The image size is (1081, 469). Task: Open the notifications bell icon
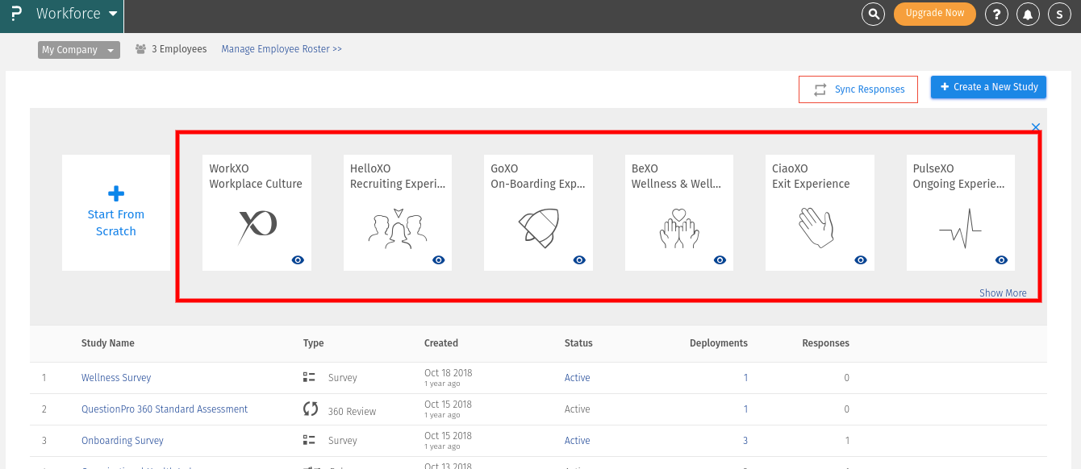point(1028,14)
